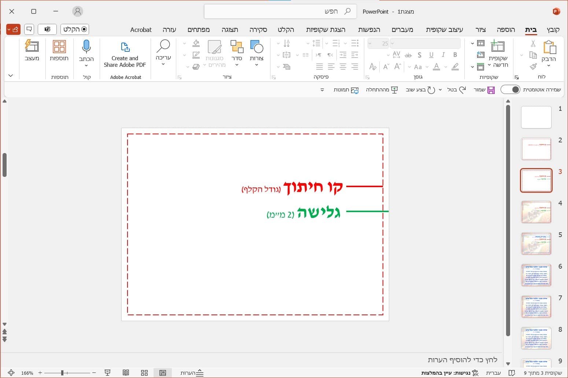Click the zoom slider handle
This screenshot has width=568, height=378.
point(62,373)
